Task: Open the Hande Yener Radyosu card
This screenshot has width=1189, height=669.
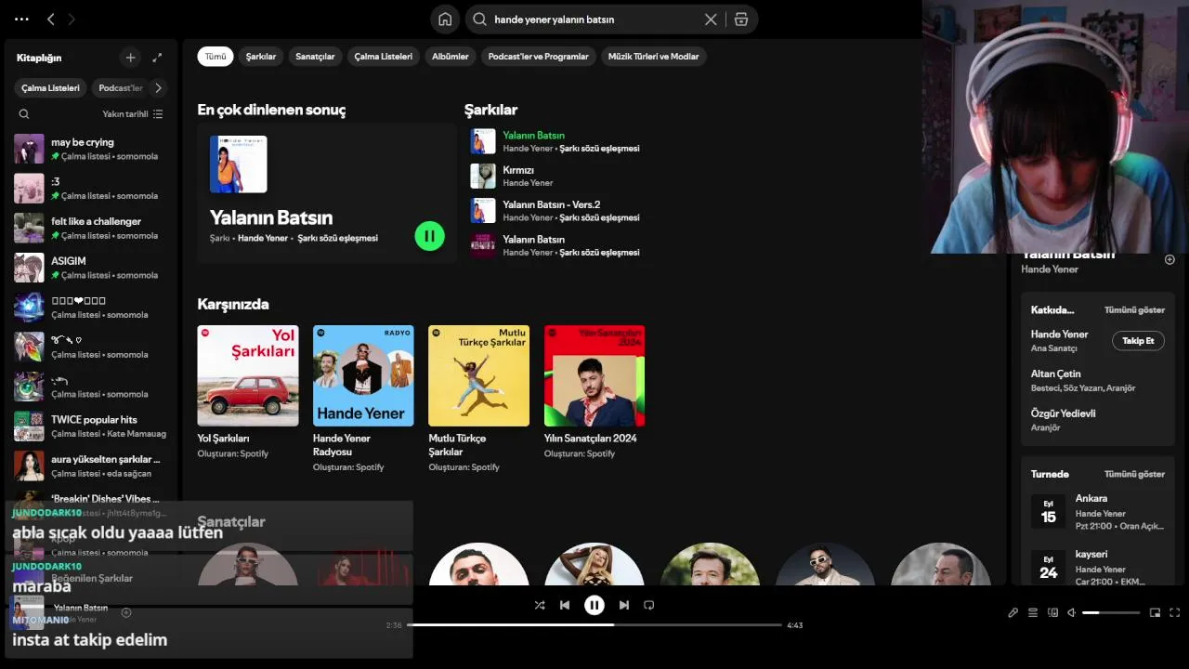Action: (363, 398)
